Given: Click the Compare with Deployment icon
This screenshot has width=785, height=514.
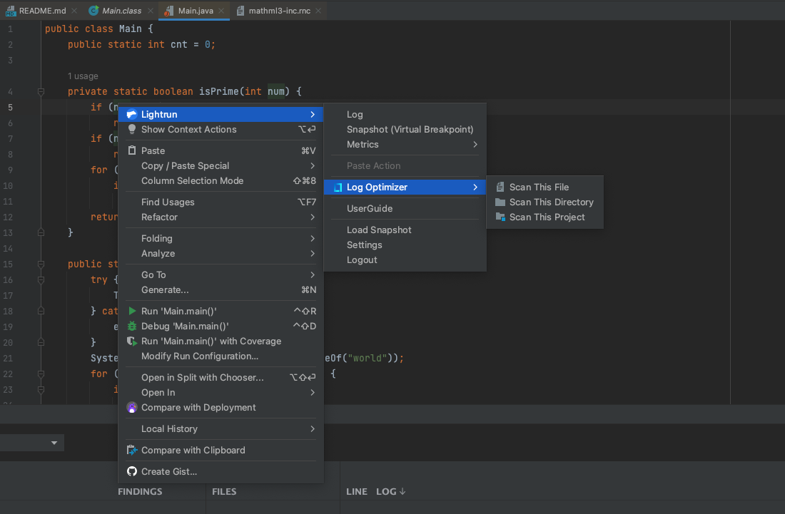Looking at the screenshot, I should (x=131, y=408).
